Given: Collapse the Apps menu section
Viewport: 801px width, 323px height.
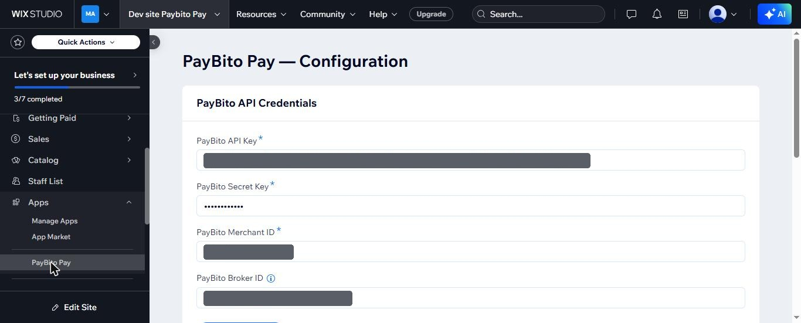Looking at the screenshot, I should point(72,202).
